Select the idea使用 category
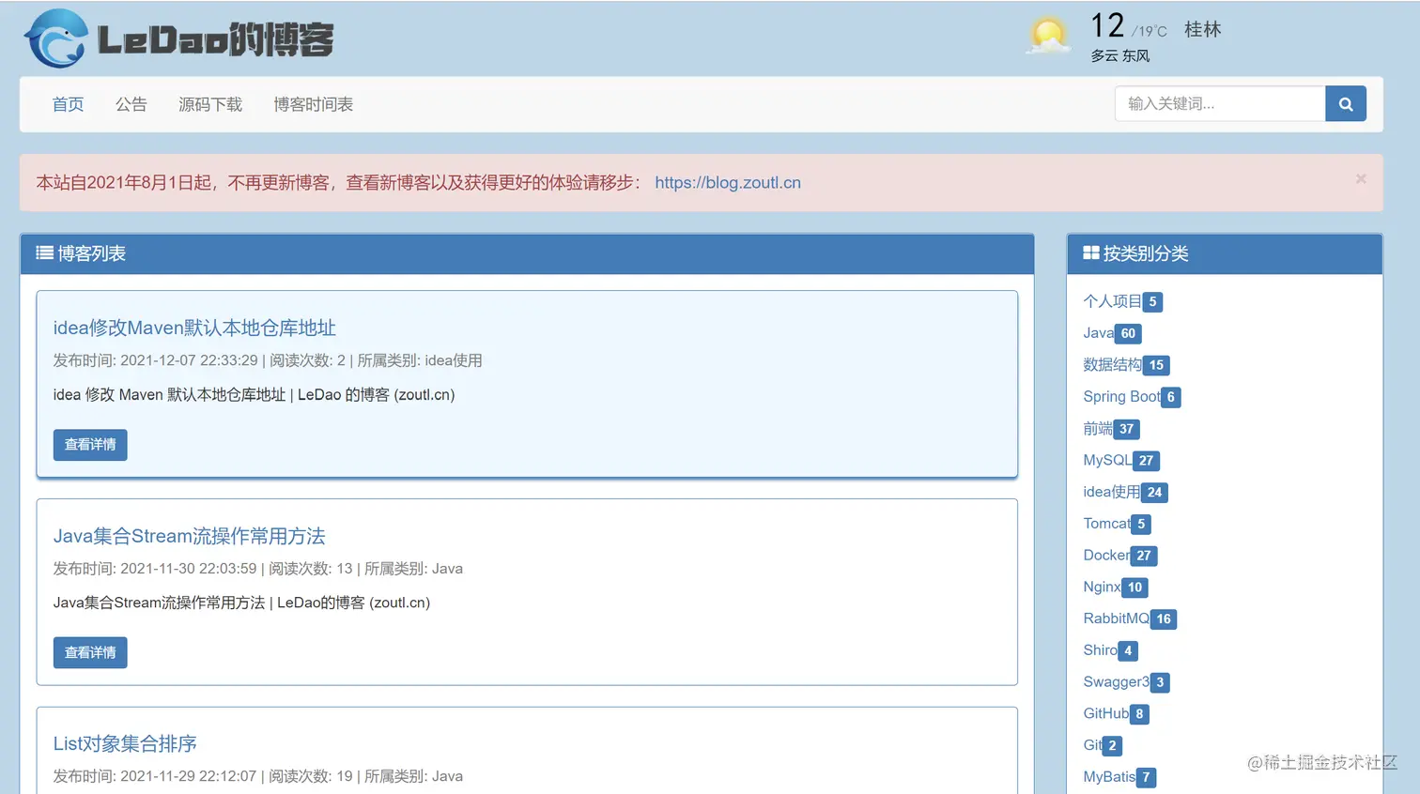The width and height of the screenshot is (1420, 794). (1111, 492)
